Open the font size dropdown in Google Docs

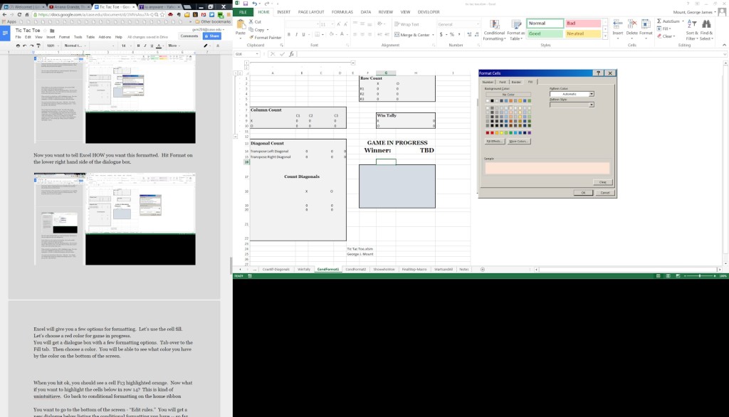point(128,46)
